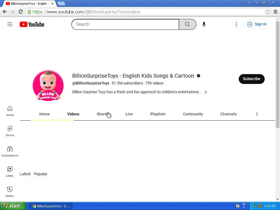Click the help question-mark tray icon
The height and width of the screenshot is (210, 280).
[238, 206]
